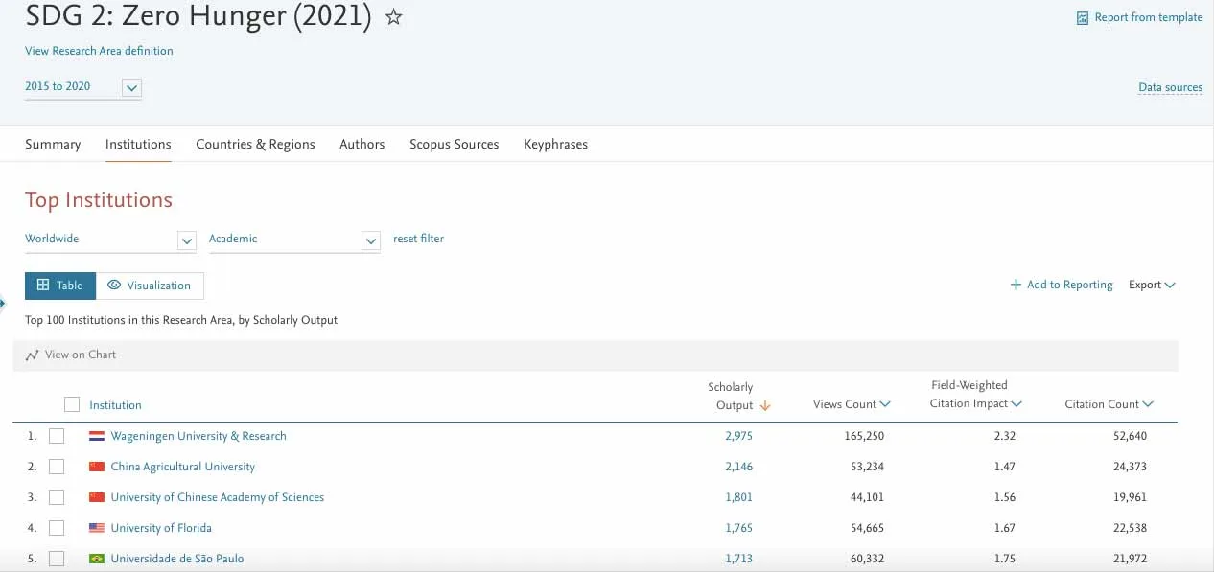Image resolution: width=1214 pixels, height=572 pixels.
Task: Open Universidade de São Paulo link
Action: click(x=177, y=559)
